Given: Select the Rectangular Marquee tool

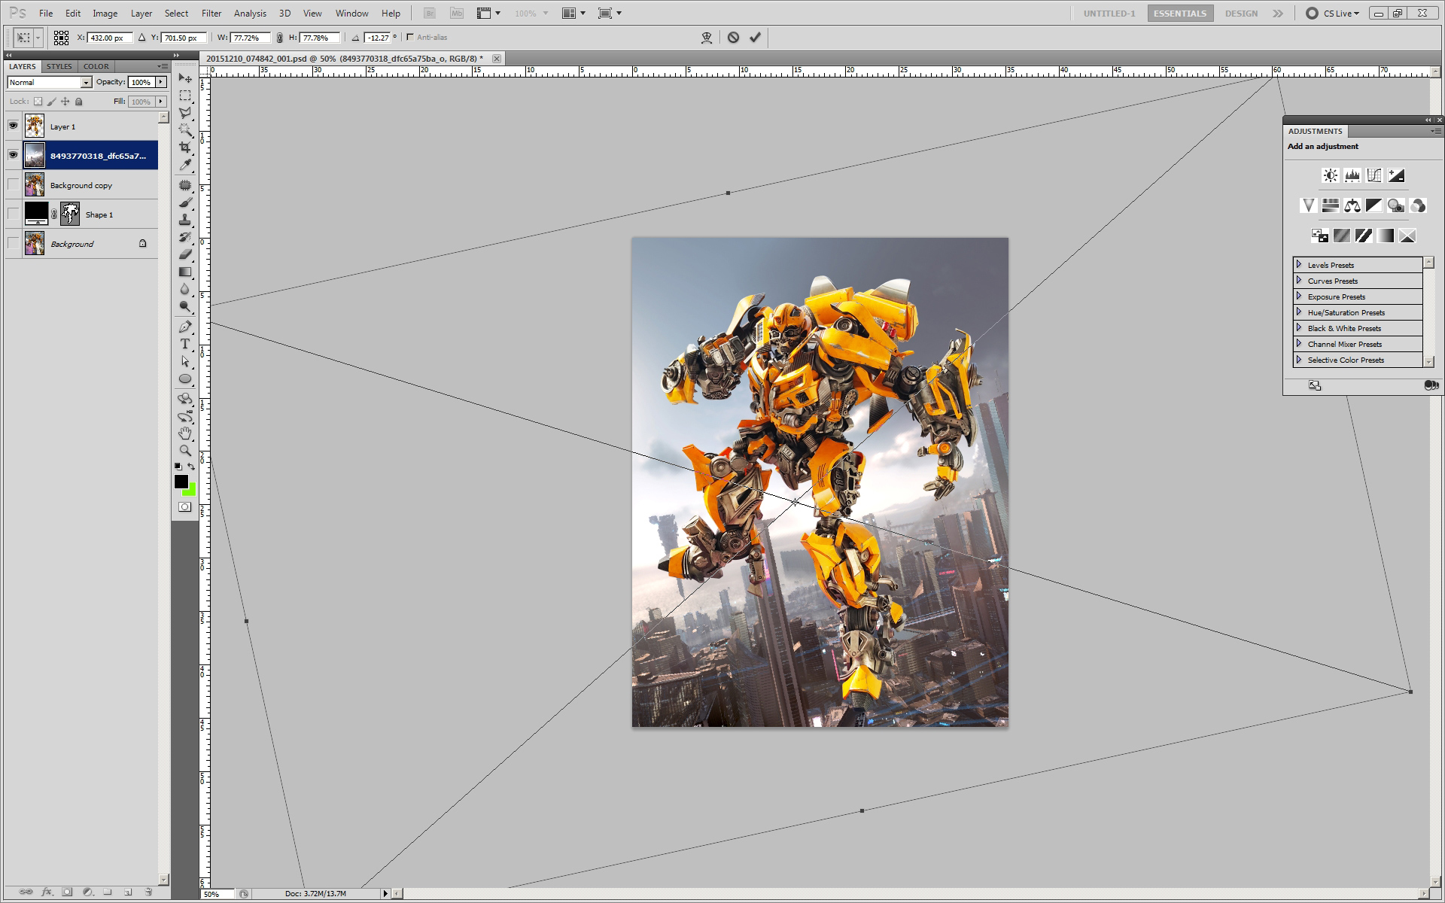Looking at the screenshot, I should tap(185, 96).
